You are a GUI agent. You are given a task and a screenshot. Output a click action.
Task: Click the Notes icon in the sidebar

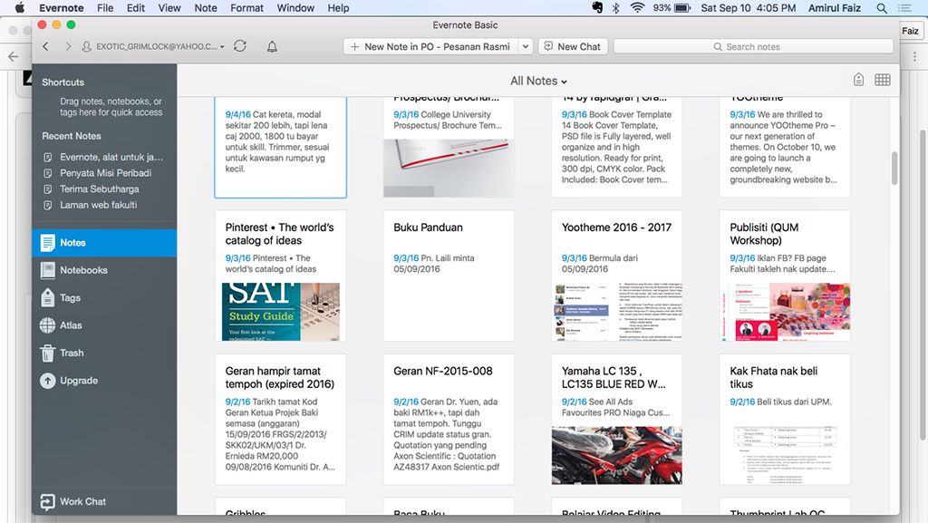(48, 243)
